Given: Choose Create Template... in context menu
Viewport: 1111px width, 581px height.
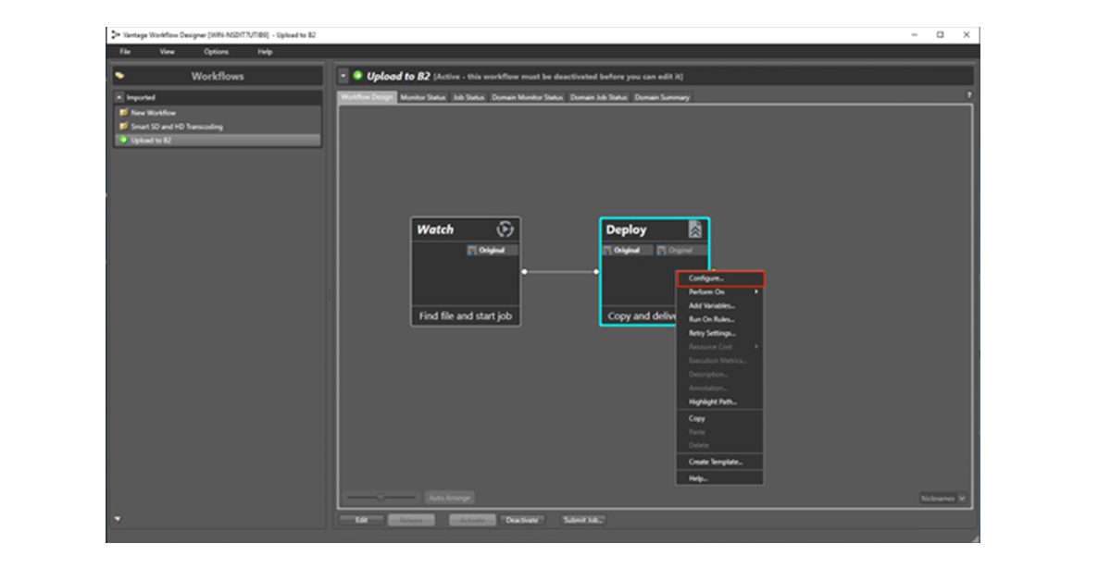Looking at the screenshot, I should tap(719, 462).
